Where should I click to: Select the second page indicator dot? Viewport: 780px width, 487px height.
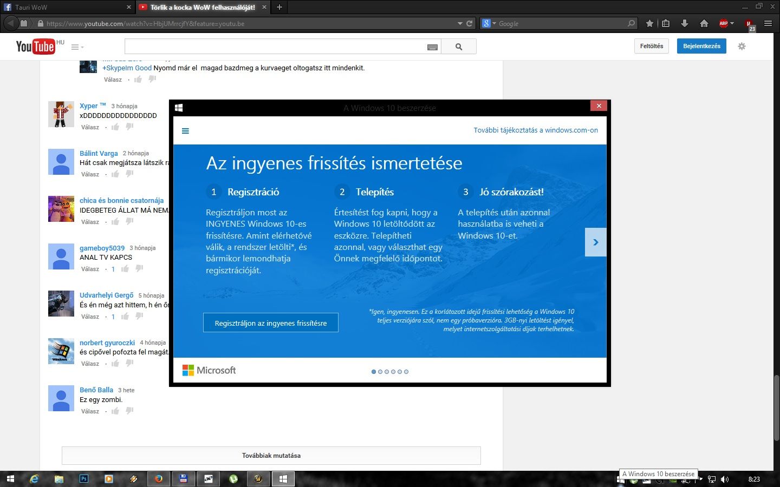point(380,372)
